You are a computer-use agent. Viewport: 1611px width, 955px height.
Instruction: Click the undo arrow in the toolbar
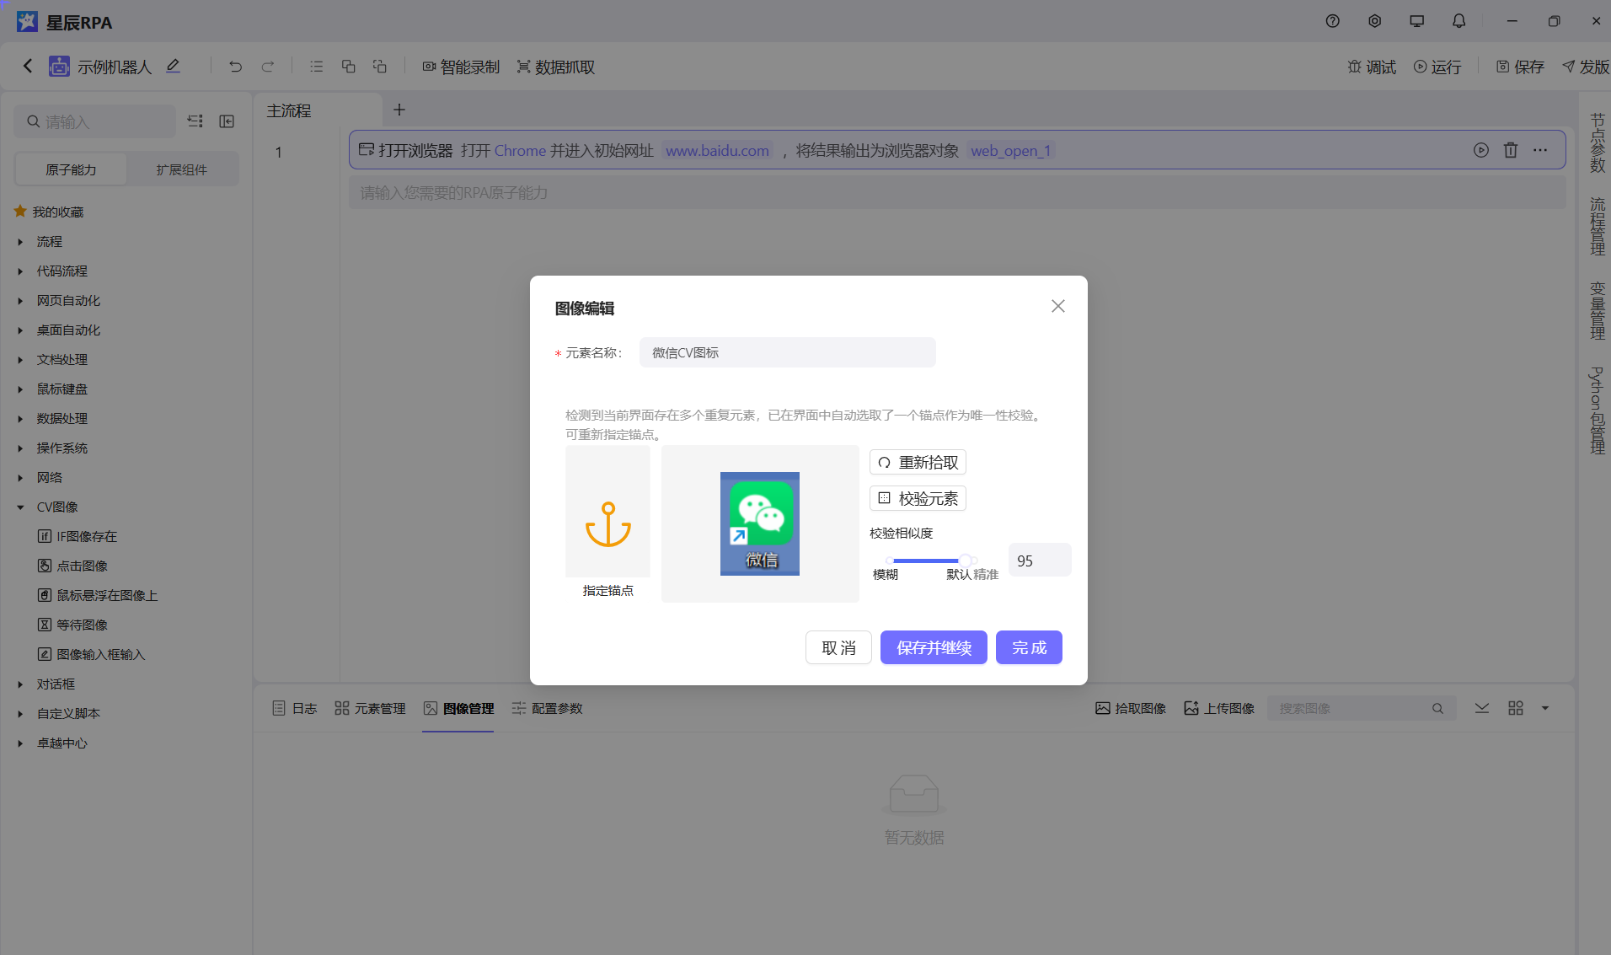[235, 67]
